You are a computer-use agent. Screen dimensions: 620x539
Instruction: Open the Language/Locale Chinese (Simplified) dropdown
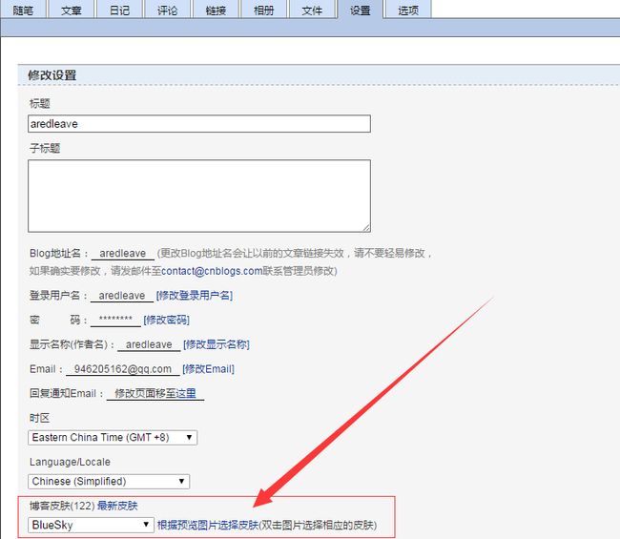(x=109, y=481)
